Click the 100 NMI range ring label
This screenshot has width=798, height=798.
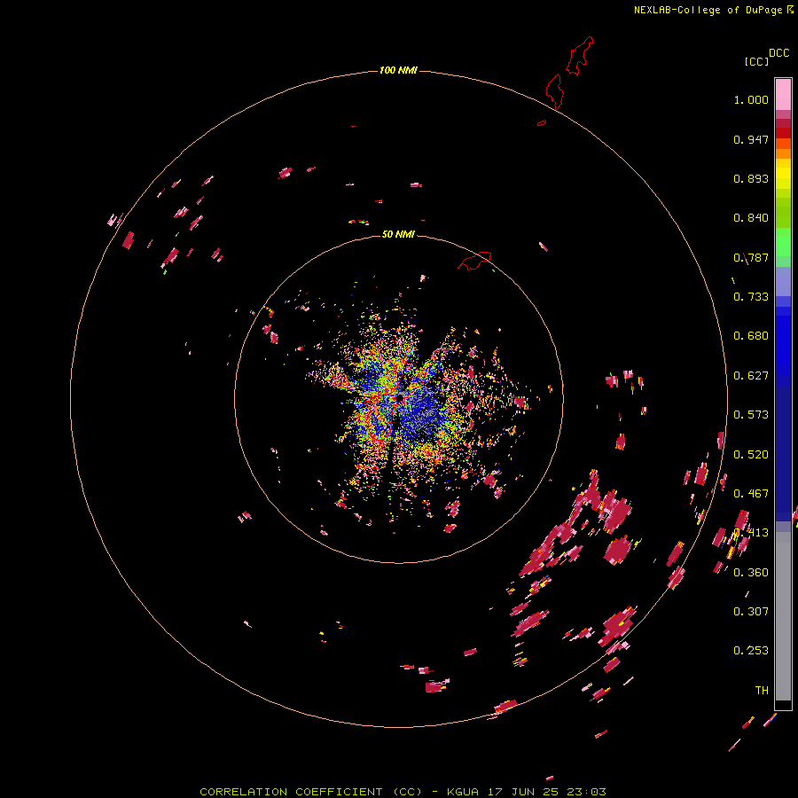(x=398, y=70)
